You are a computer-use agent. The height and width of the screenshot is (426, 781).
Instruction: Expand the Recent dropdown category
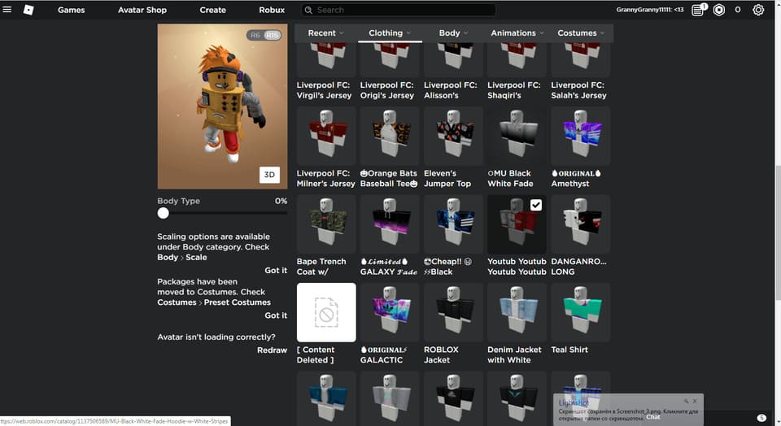325,33
